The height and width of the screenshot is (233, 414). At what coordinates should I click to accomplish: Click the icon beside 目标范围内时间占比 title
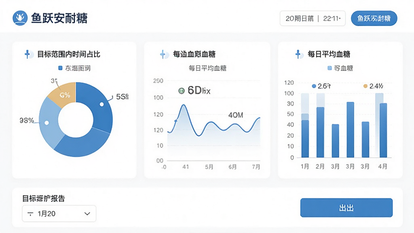[29, 54]
